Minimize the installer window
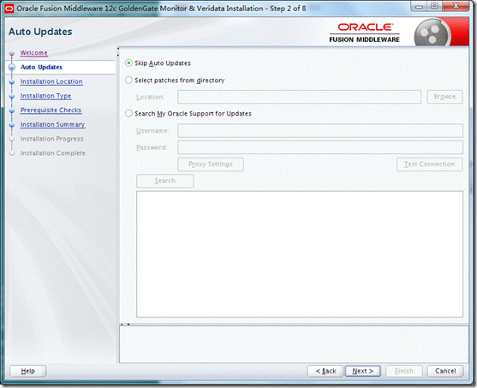 420,6
